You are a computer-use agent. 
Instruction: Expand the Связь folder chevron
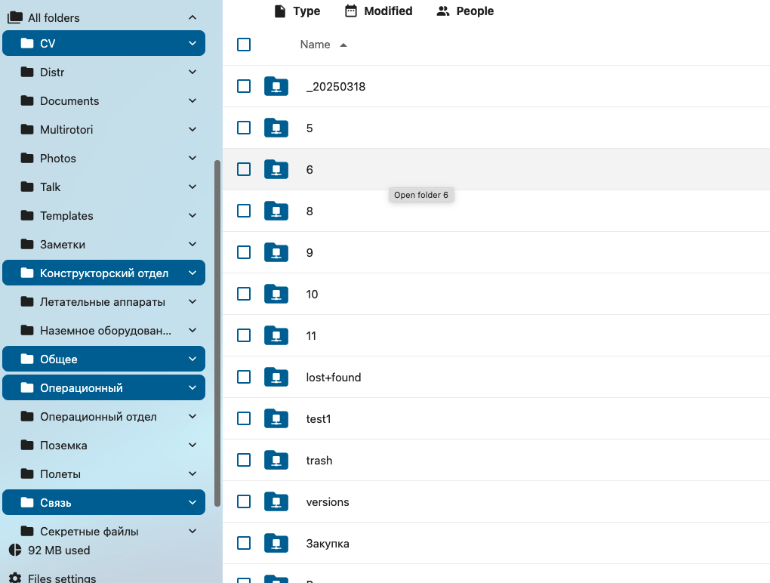[192, 502]
